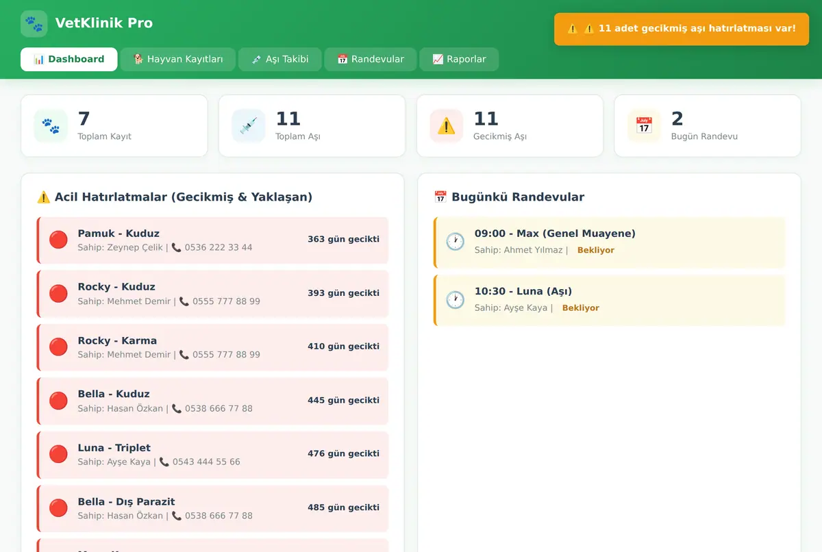Click the '476 gün gecikti' overdue text
Screen dimensions: 822x552
point(343,454)
